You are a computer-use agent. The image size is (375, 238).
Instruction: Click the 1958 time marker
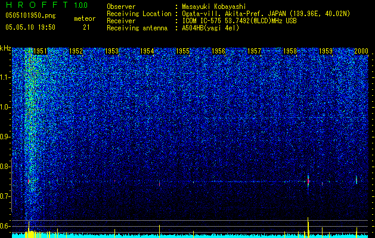290,51
